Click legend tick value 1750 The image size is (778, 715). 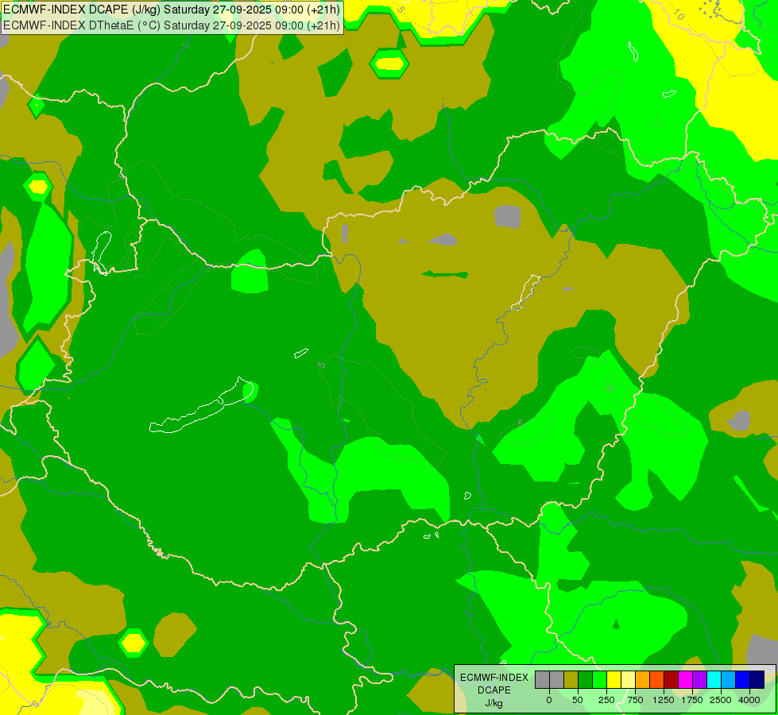(692, 700)
